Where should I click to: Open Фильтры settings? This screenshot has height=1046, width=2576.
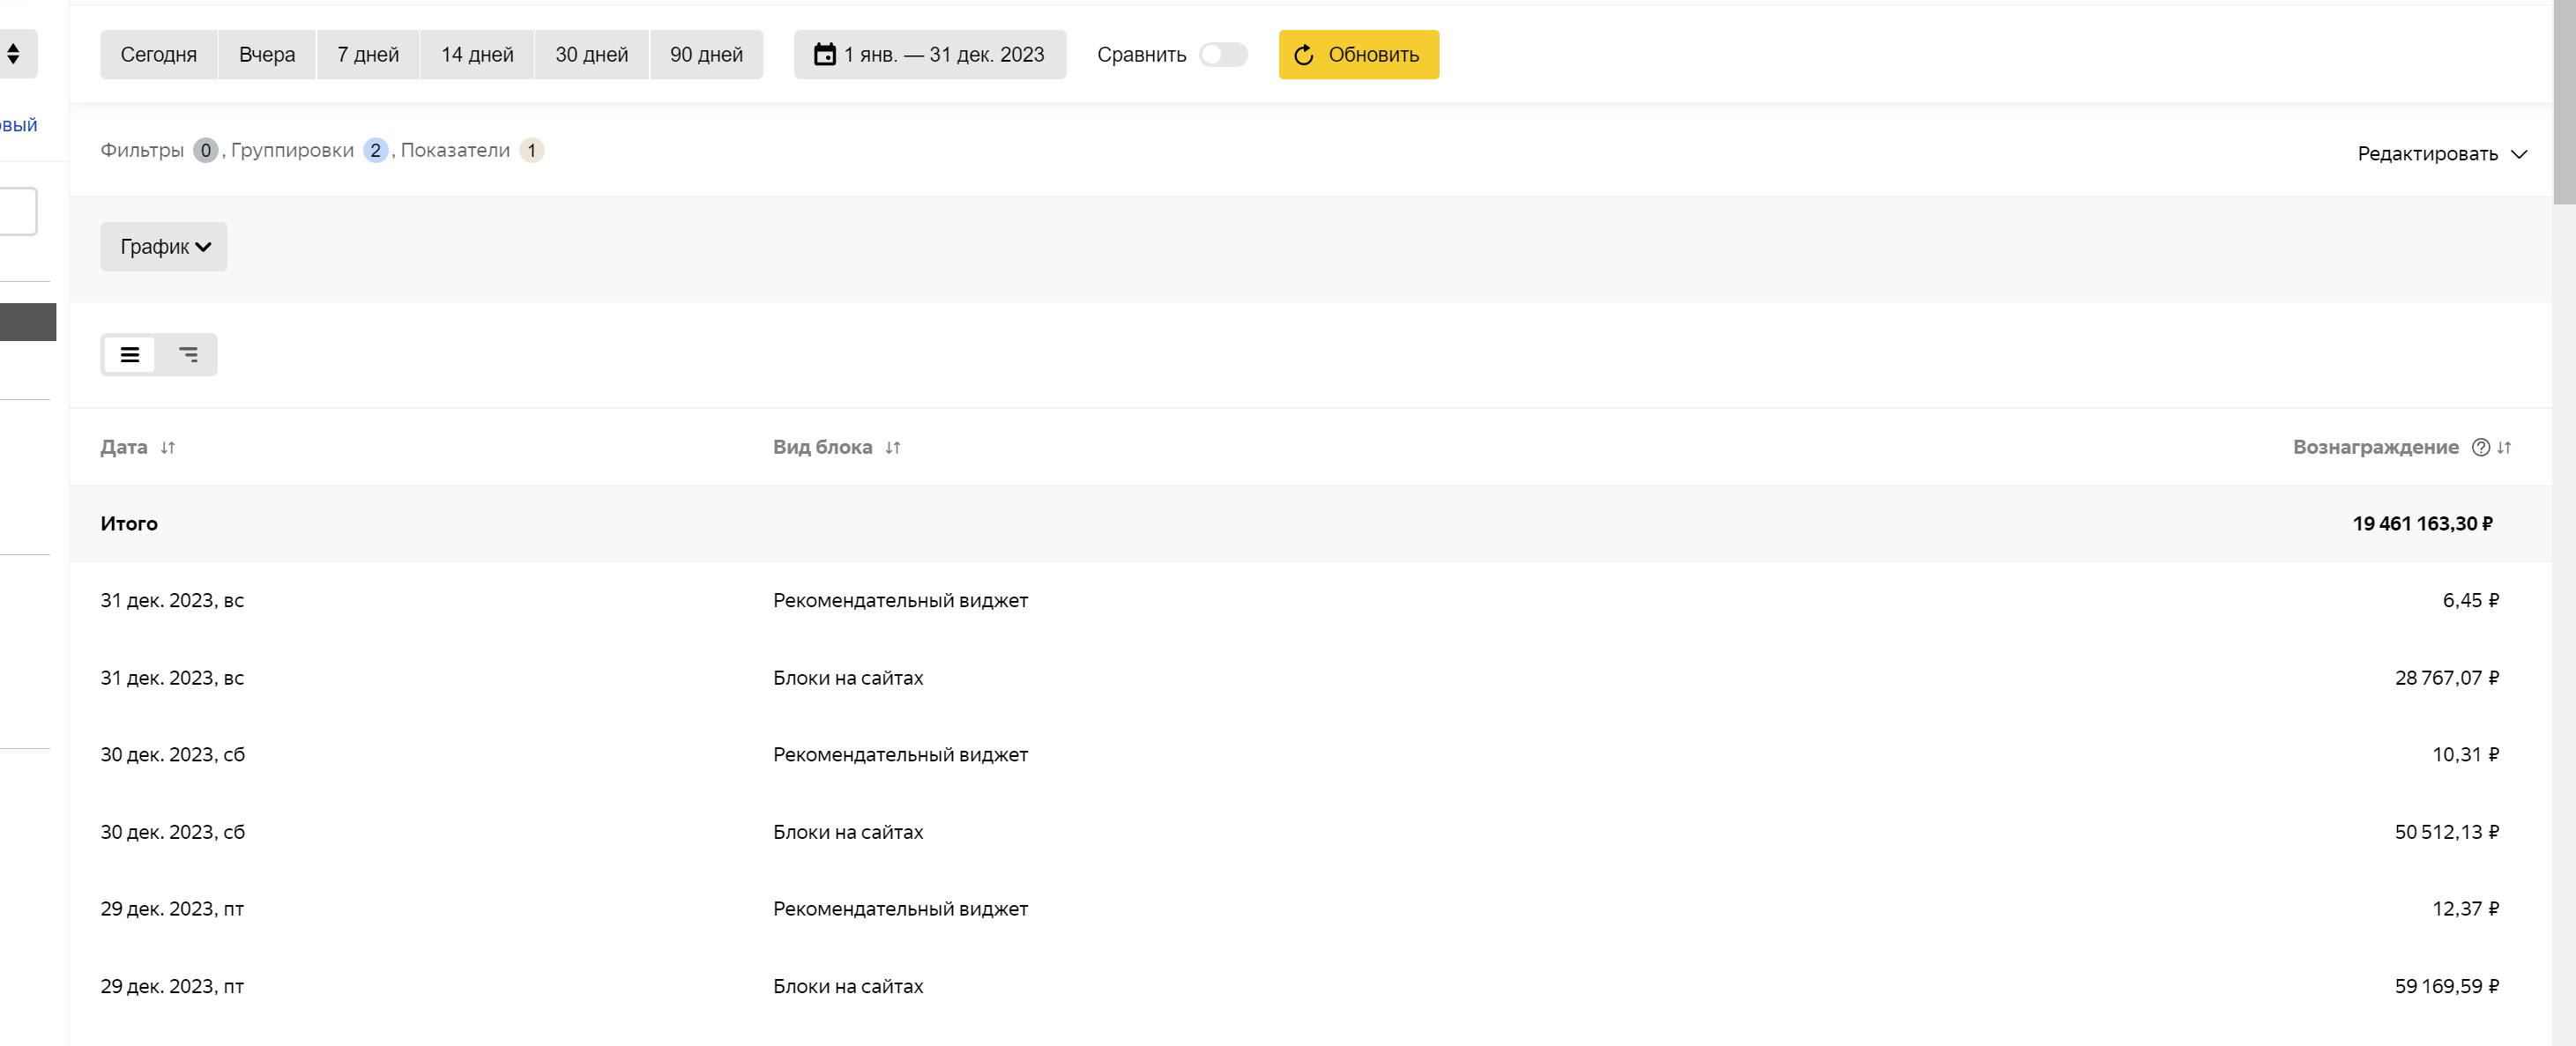[x=142, y=150]
